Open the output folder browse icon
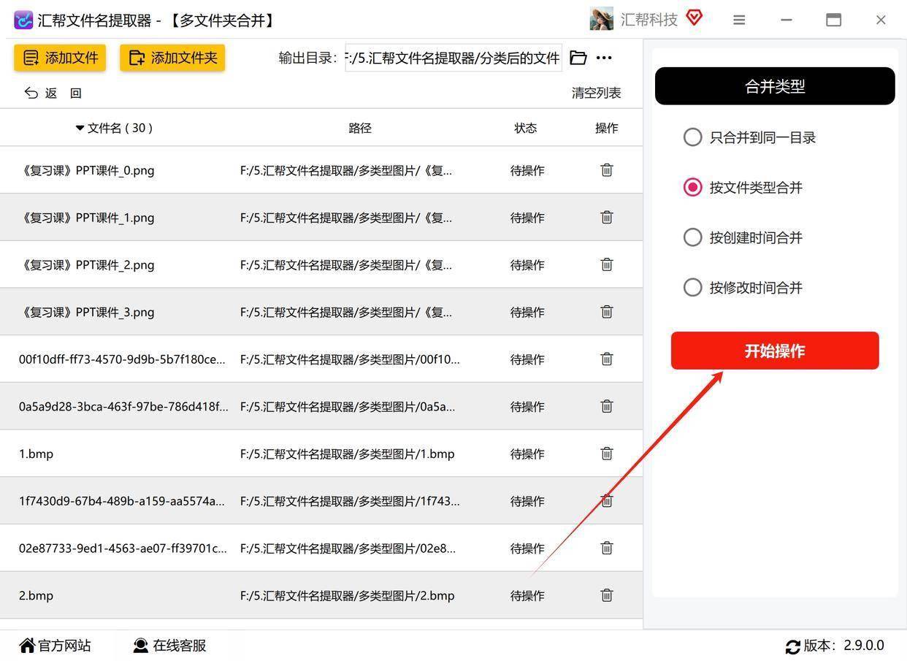This screenshot has width=907, height=661. [x=578, y=58]
